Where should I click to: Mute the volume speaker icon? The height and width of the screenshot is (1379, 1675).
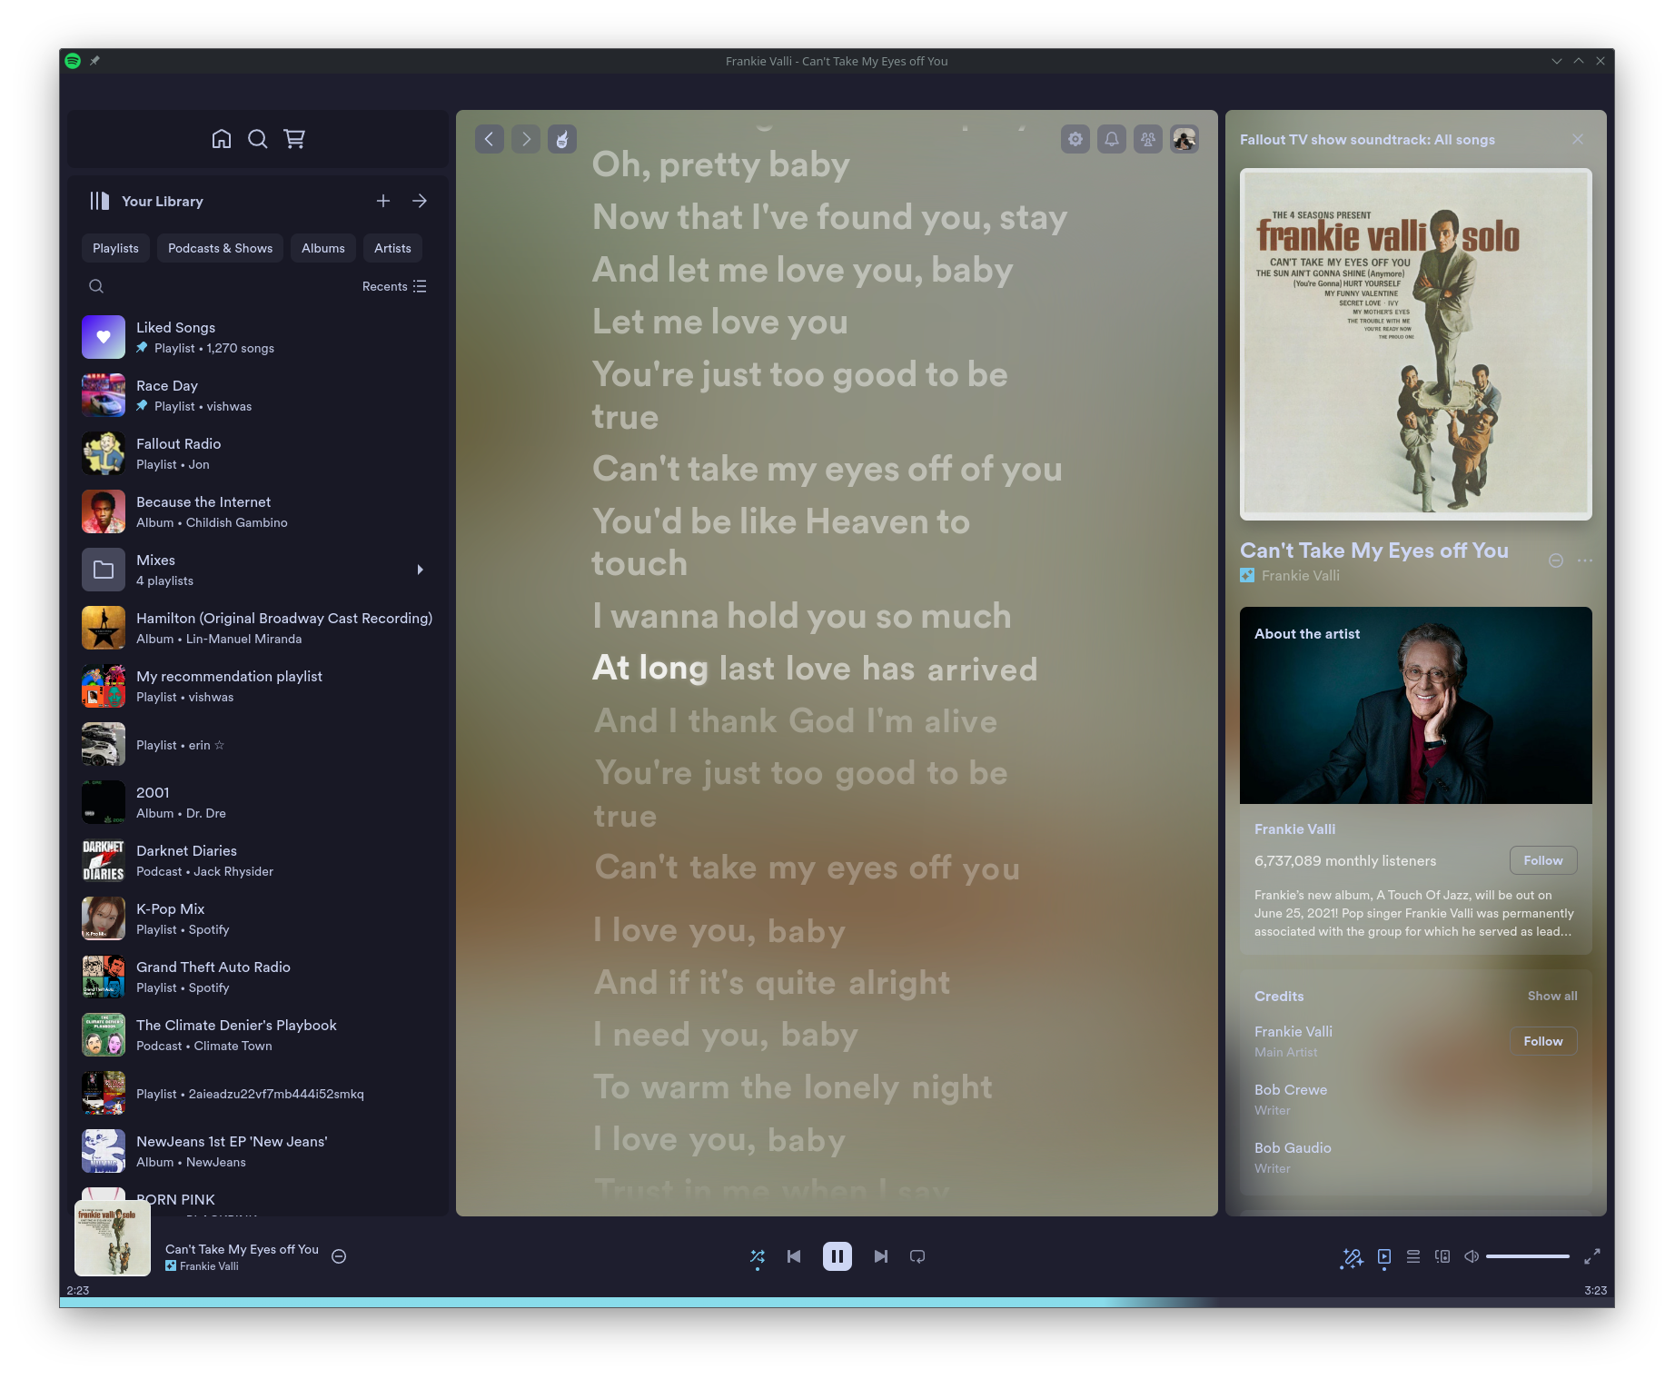(x=1472, y=1256)
